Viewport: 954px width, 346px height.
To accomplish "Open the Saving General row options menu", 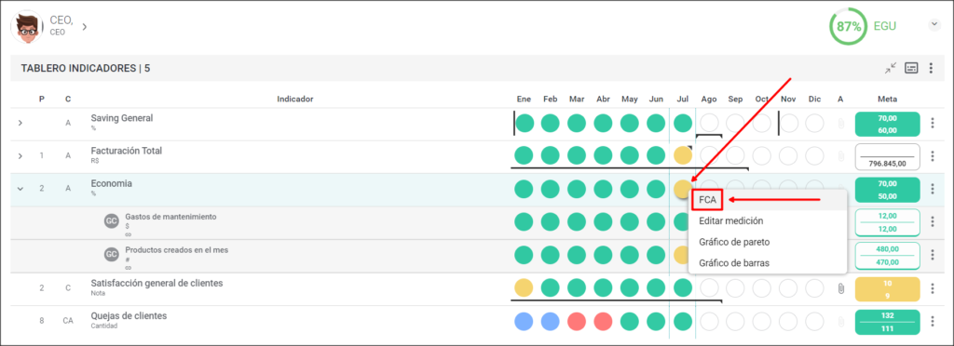I will [x=932, y=123].
